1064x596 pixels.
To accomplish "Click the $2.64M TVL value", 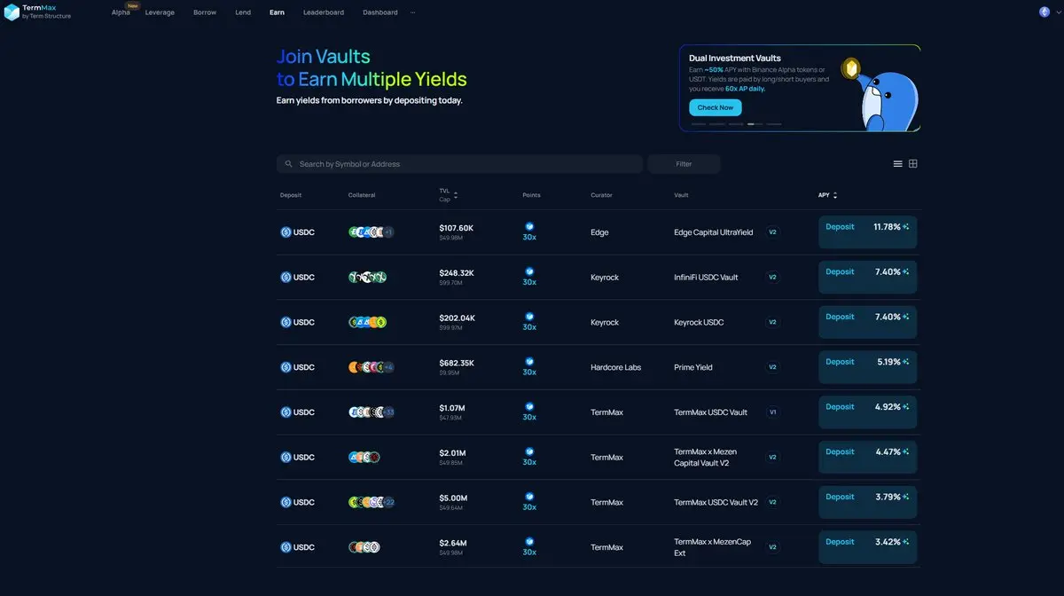I will (x=453, y=543).
